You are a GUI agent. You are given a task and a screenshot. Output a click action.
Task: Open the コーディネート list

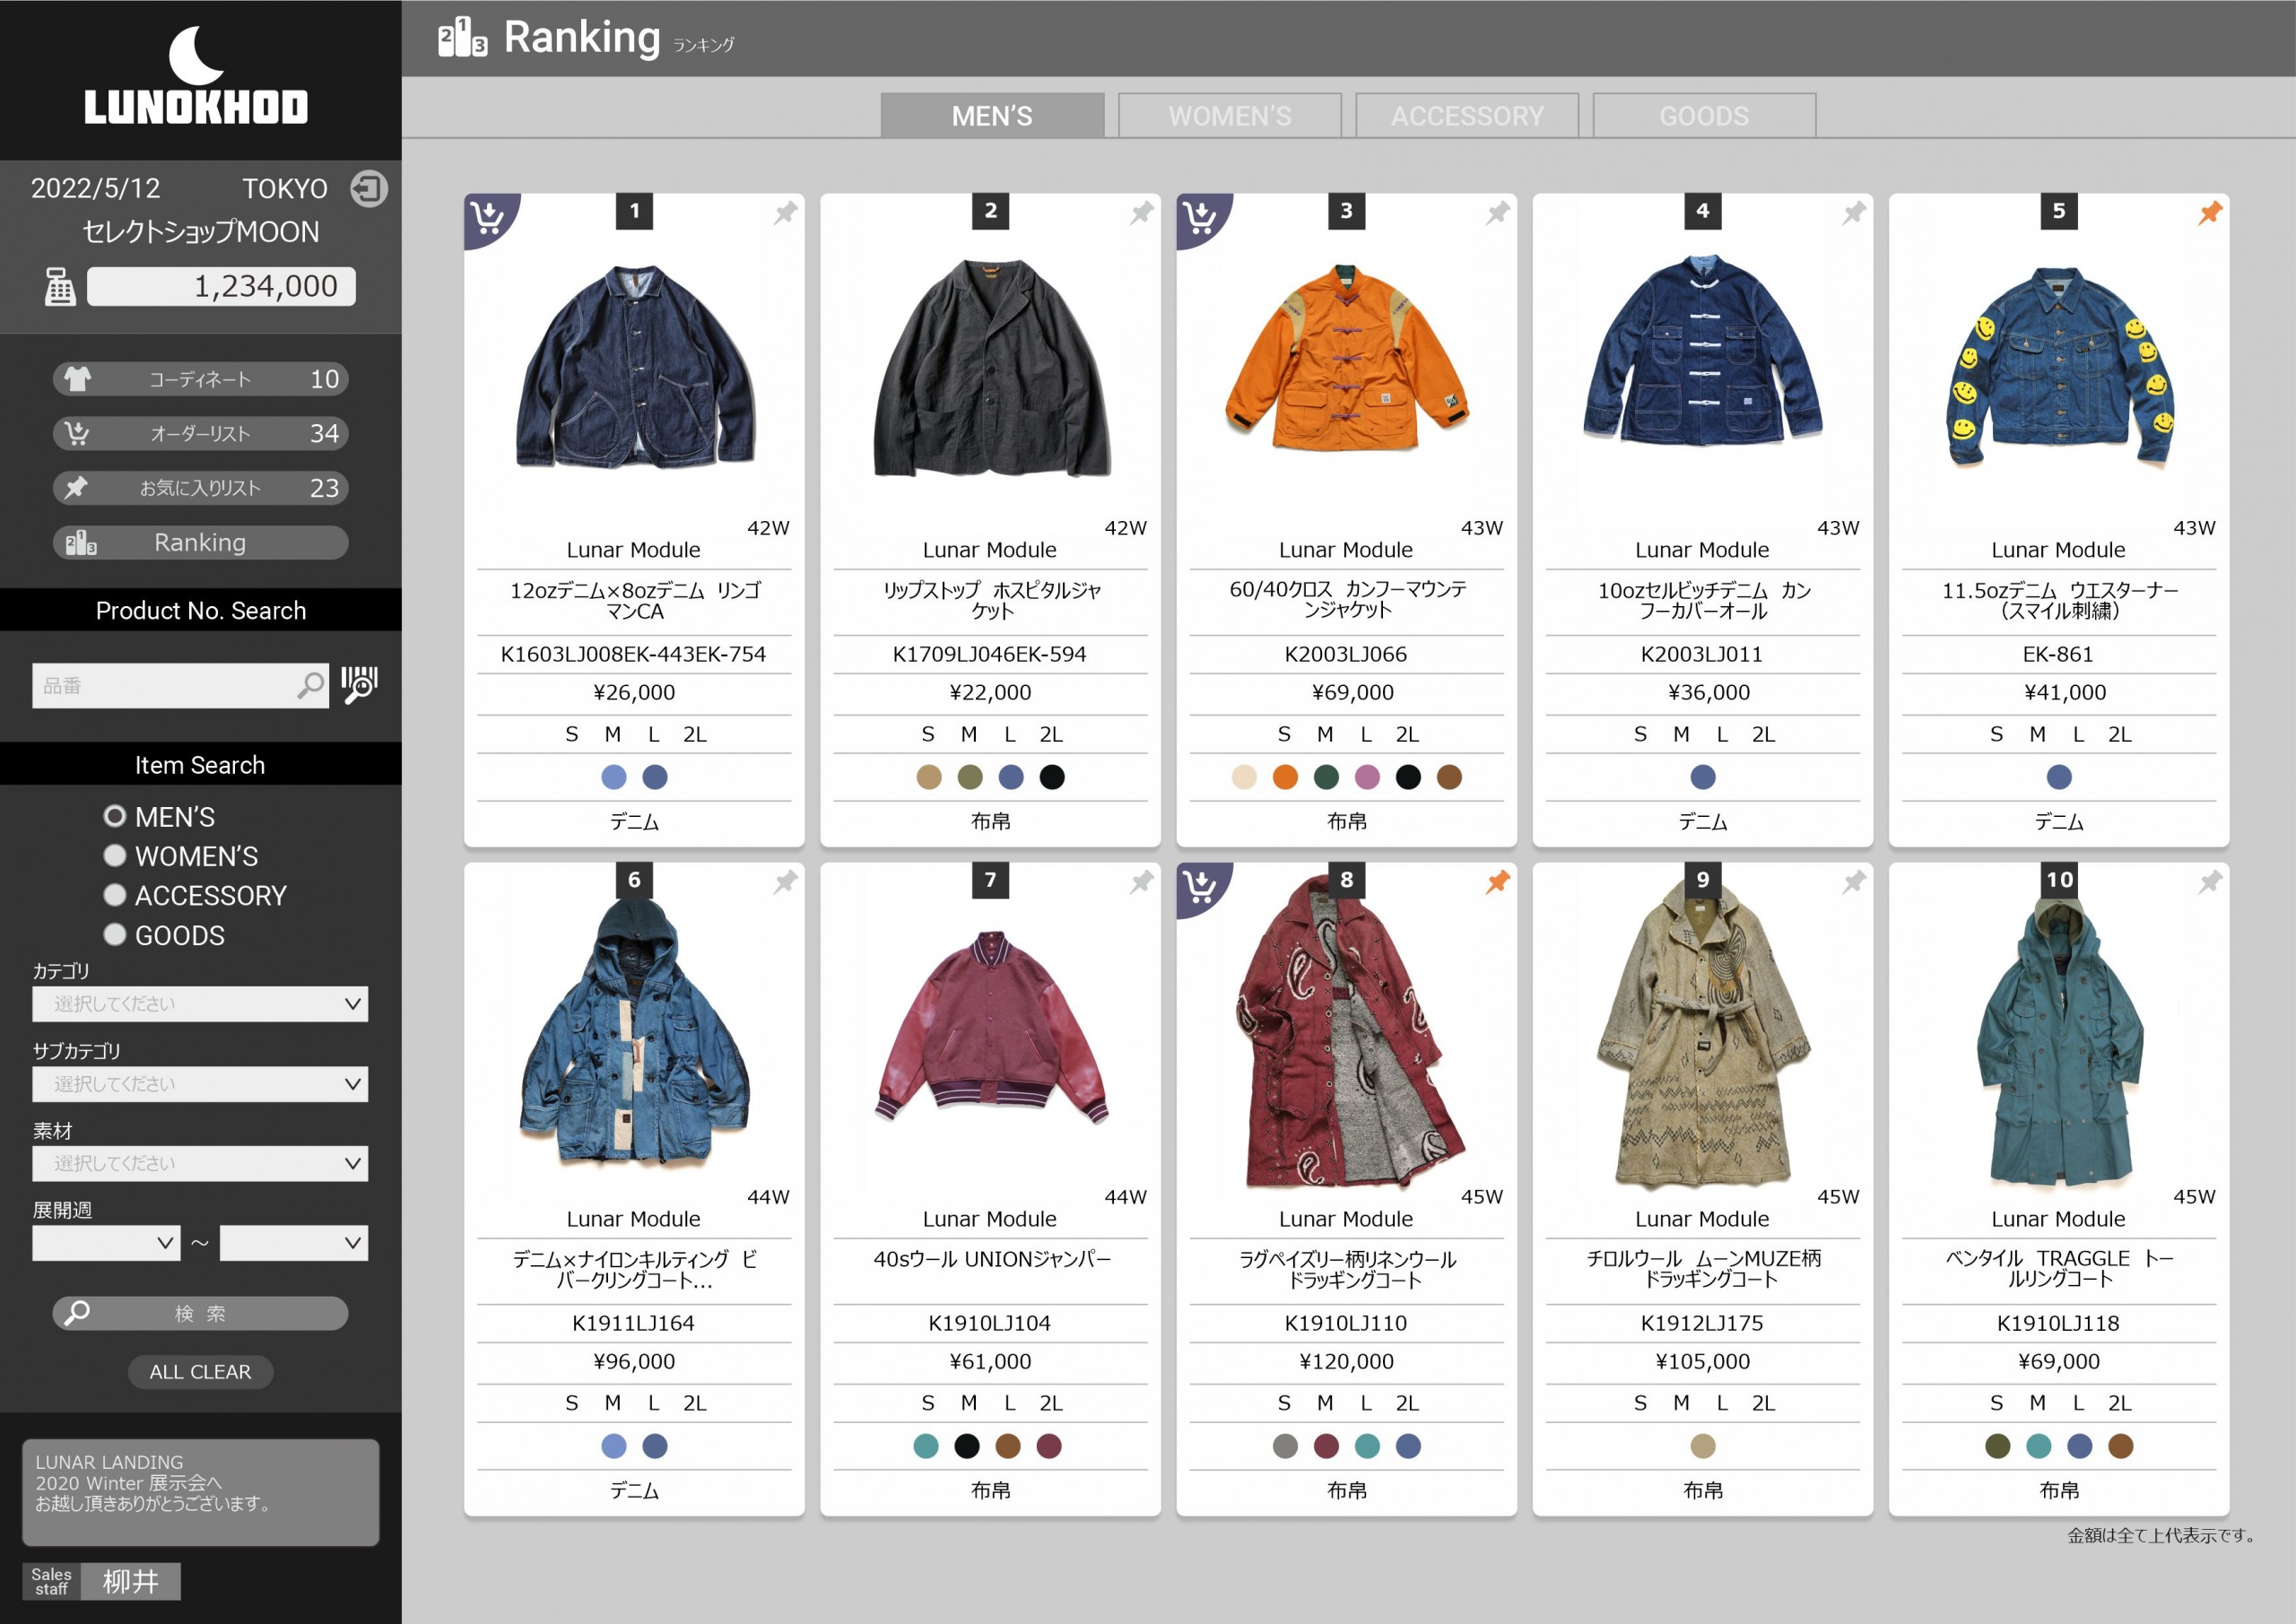pyautogui.click(x=200, y=379)
